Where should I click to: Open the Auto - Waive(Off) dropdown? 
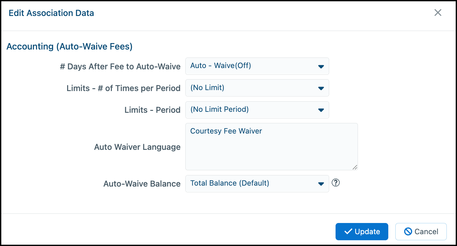[x=257, y=66]
